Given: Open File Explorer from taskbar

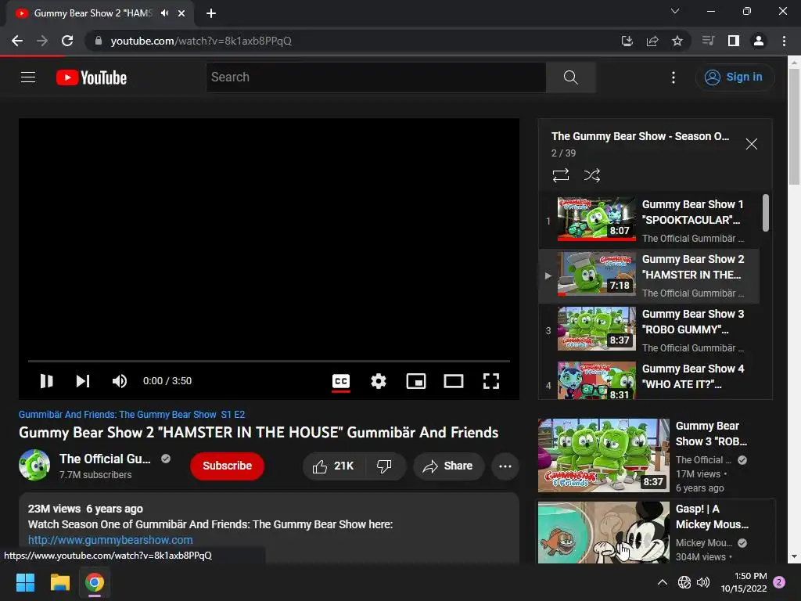Looking at the screenshot, I should point(59,582).
